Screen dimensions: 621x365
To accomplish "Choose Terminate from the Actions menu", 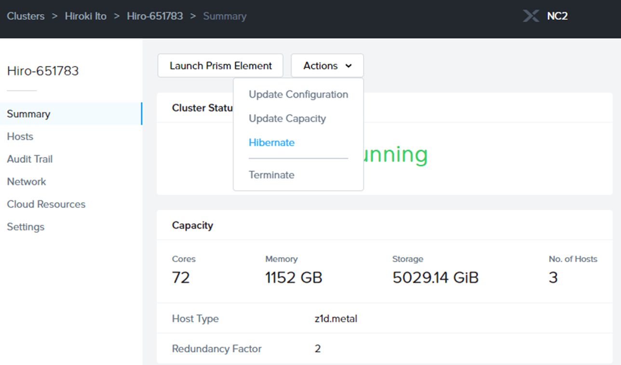I will [271, 175].
